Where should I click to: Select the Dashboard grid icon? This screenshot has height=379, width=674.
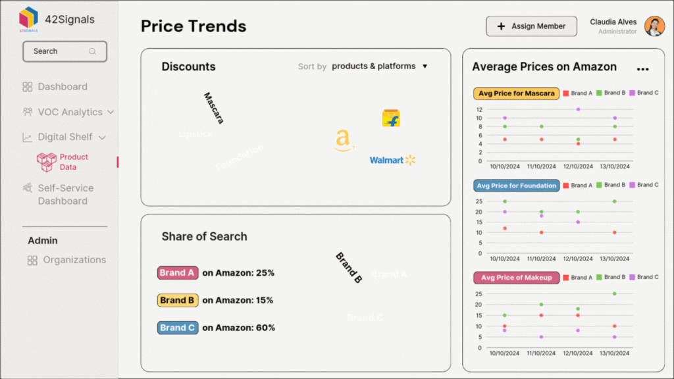[x=29, y=87]
